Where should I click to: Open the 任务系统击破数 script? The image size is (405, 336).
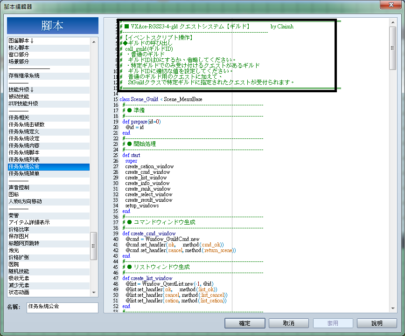[x=49, y=124]
